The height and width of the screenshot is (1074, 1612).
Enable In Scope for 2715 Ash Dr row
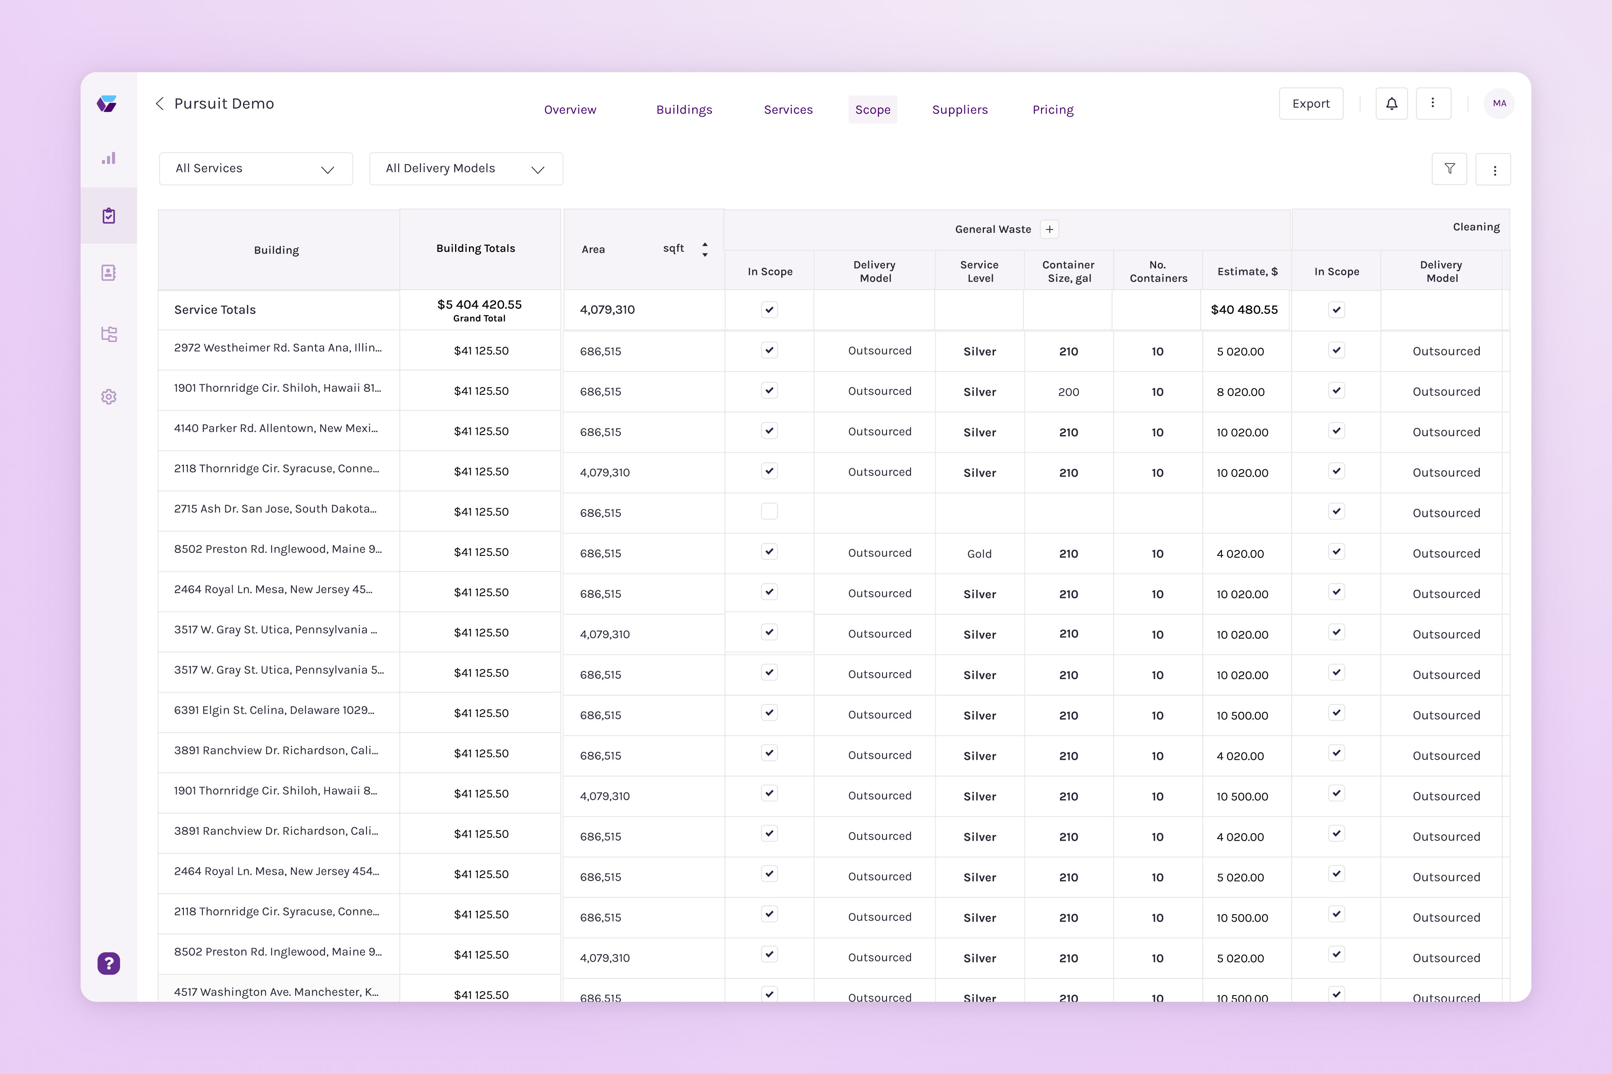[769, 511]
